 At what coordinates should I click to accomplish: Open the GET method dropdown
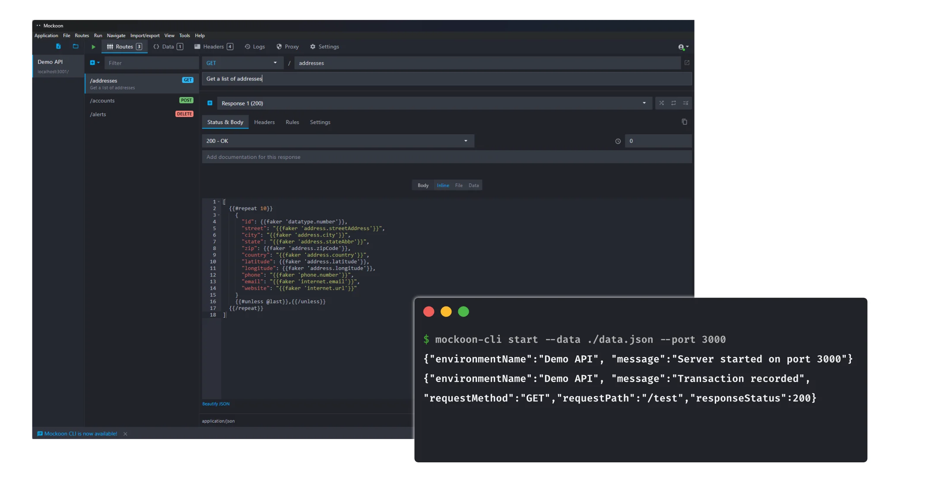[242, 63]
